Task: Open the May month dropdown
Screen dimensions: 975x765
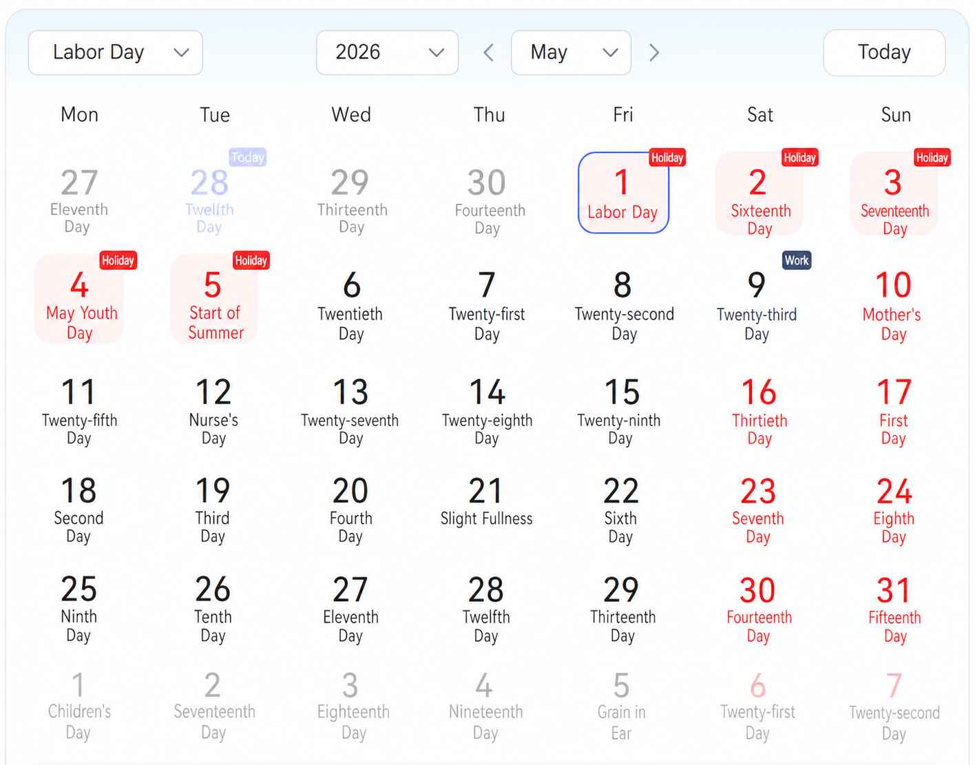Action: click(571, 53)
